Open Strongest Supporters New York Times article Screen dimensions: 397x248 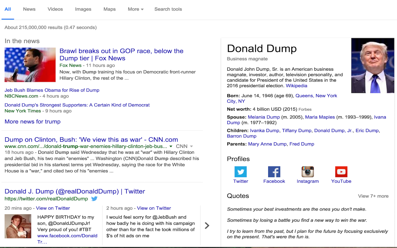click(x=77, y=105)
